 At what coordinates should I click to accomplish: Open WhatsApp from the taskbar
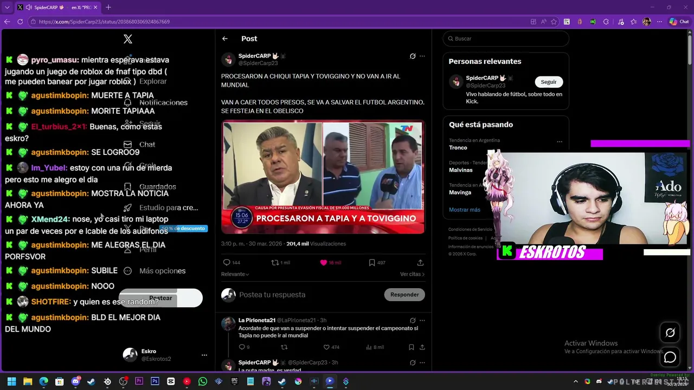[x=203, y=381]
